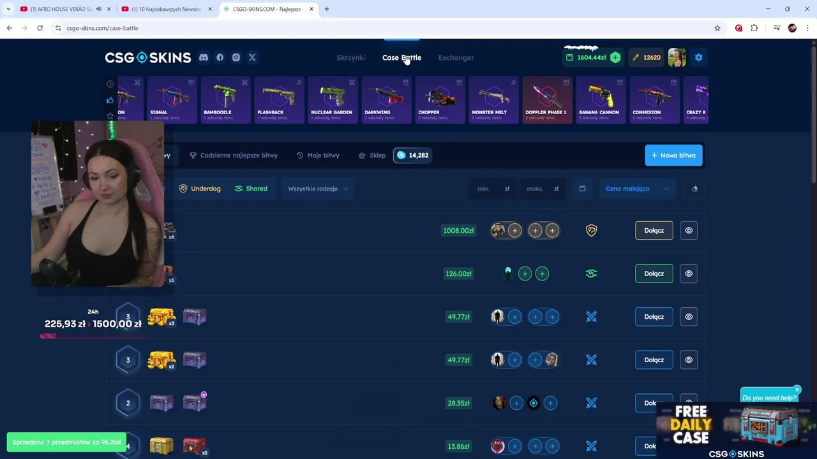Open the Case Battle tab

[401, 57]
